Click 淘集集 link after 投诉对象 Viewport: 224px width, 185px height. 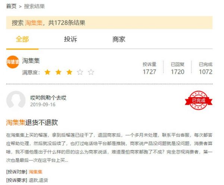click(x=35, y=172)
